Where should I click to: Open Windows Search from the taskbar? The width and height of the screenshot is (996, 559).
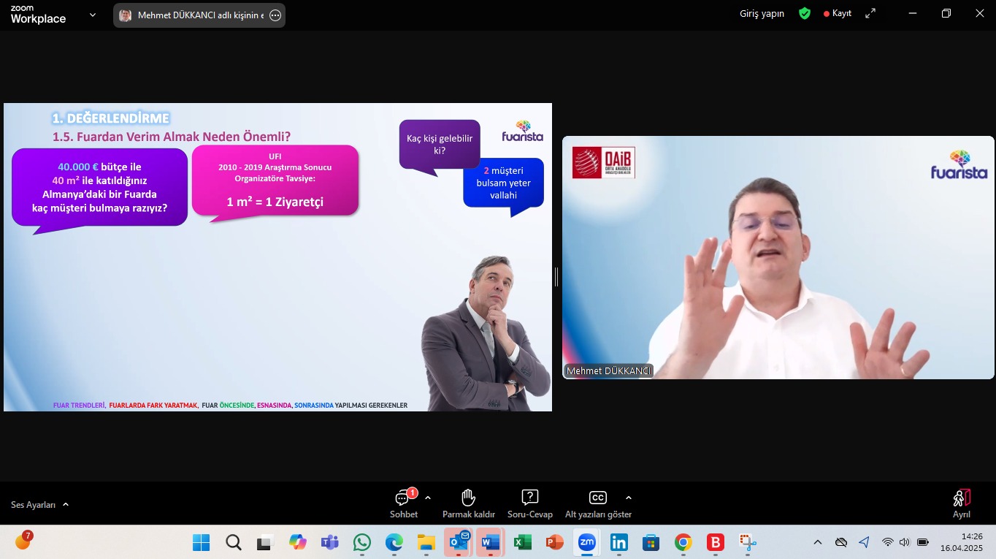point(234,542)
